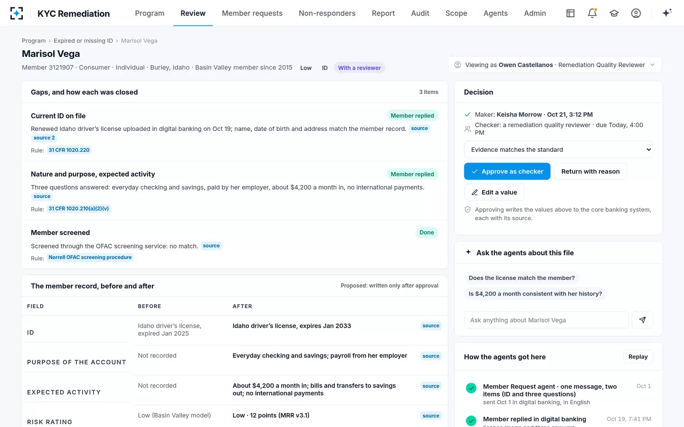Open the source chip for Risk Rating row
Viewport: 684px width, 427px height.
[431, 416]
